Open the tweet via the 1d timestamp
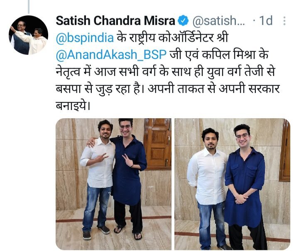299x251 pixels. [266, 21]
